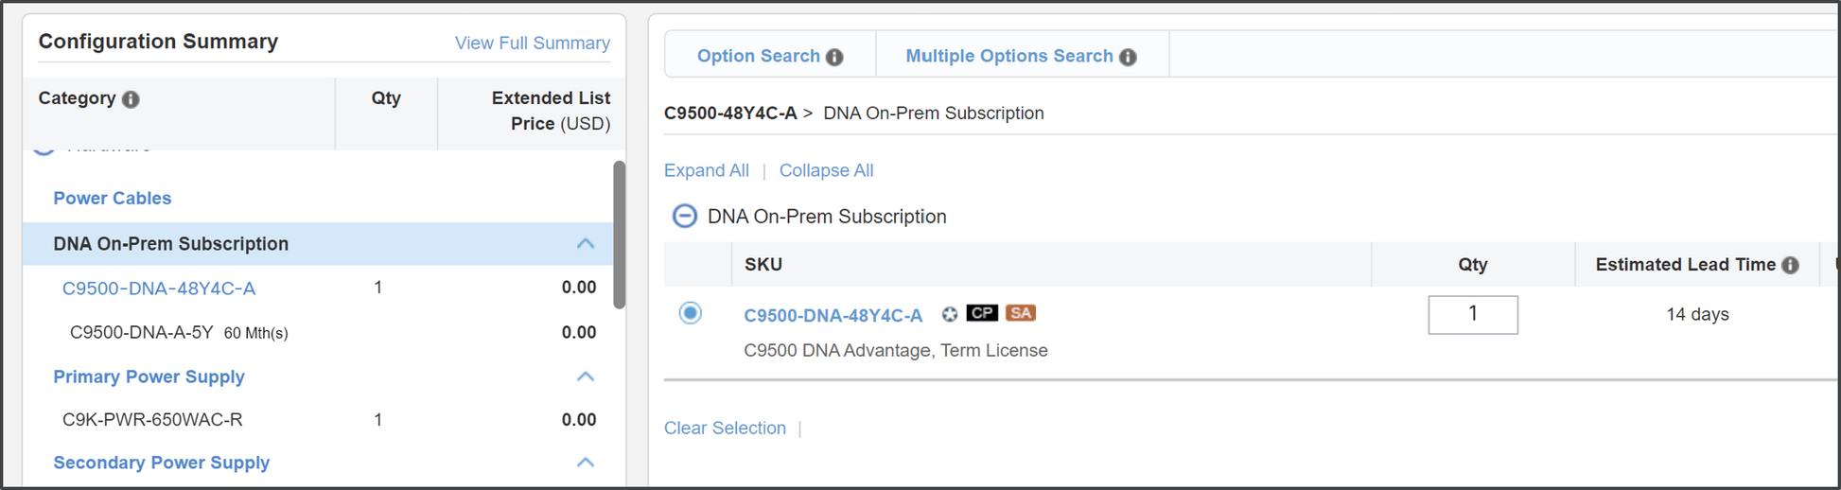This screenshot has height=490, width=1841.
Task: Select the C9500-DNA-48Y4C-A radio button
Action: pos(691,313)
